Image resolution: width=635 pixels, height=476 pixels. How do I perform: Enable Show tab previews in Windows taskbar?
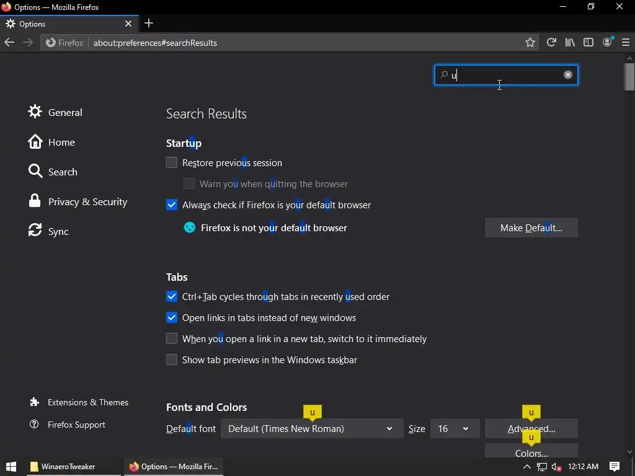pyautogui.click(x=172, y=359)
